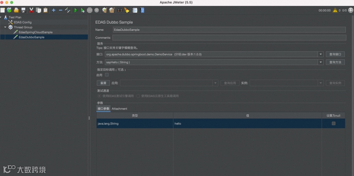The width and height of the screenshot is (354, 176).
Task: Click the 重置 reset button
Action: click(103, 83)
